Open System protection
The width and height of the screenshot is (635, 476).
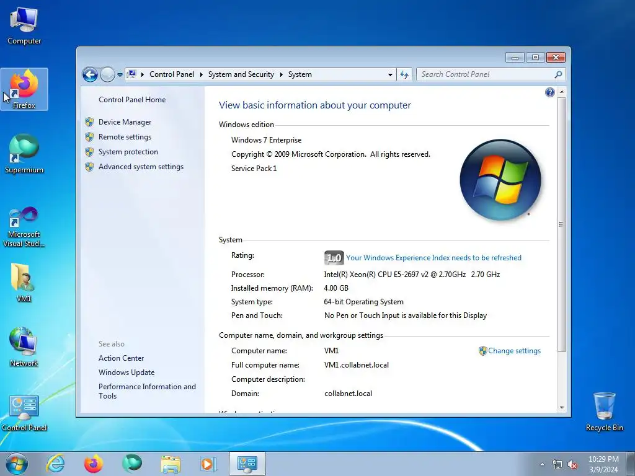coord(128,152)
